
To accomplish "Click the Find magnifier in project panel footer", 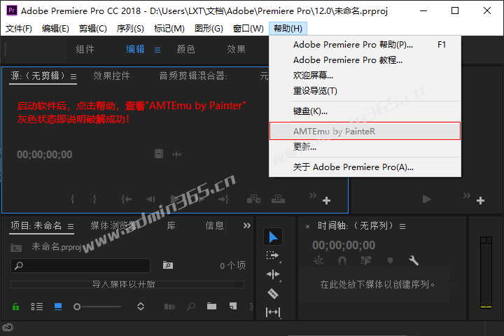I will click(x=191, y=307).
